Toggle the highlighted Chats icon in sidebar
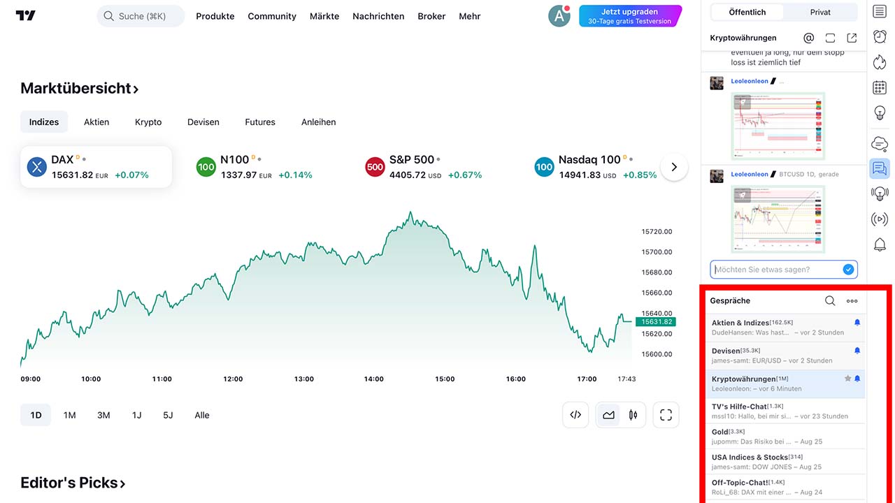895x503 pixels. pyautogui.click(x=880, y=168)
